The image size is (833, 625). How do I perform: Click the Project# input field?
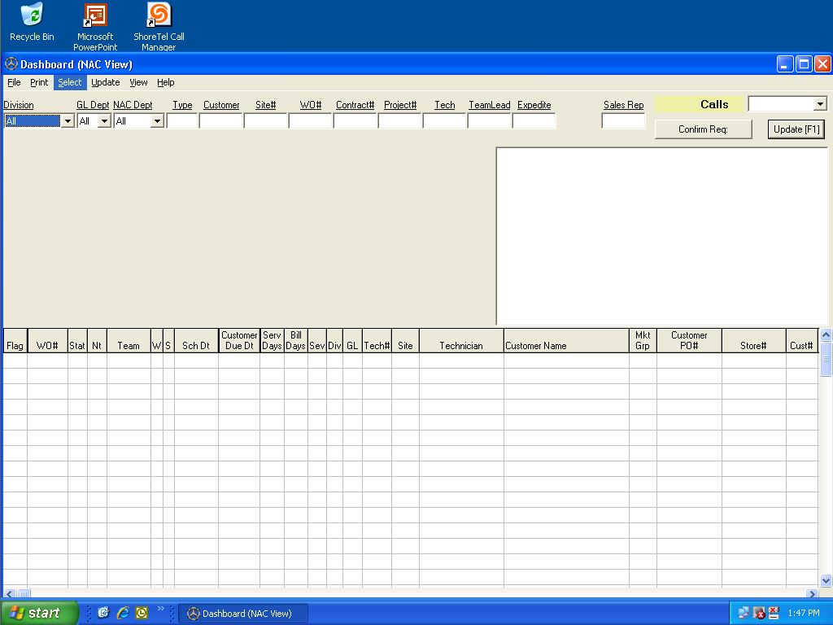399,120
